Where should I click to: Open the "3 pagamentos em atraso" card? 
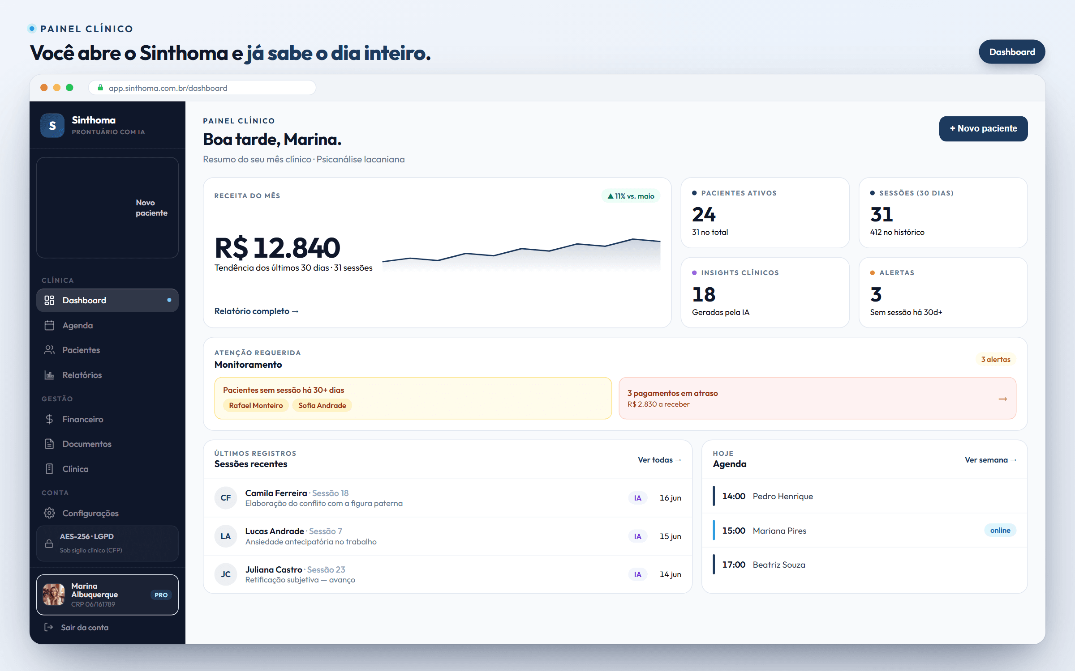pos(817,398)
